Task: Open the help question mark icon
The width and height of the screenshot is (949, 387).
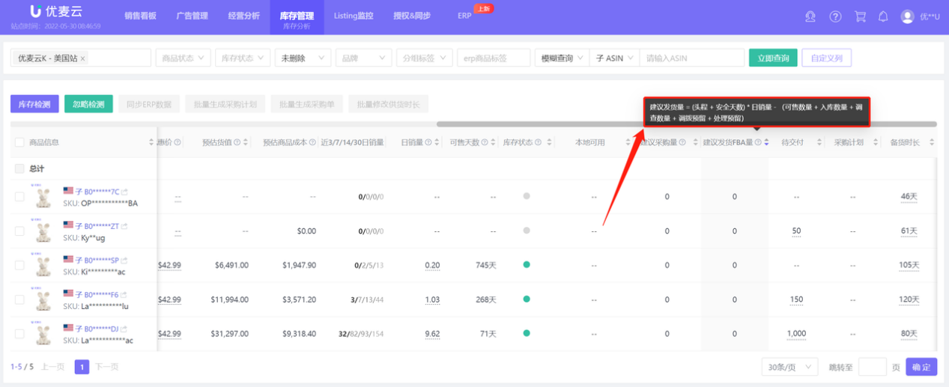Action: tap(836, 16)
